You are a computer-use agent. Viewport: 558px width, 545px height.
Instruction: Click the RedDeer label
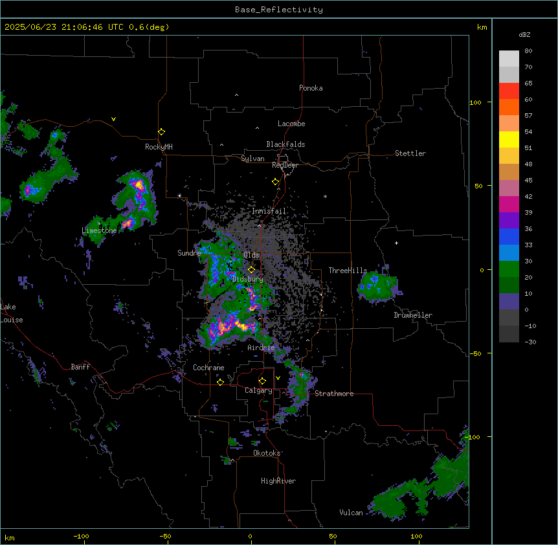coord(285,165)
